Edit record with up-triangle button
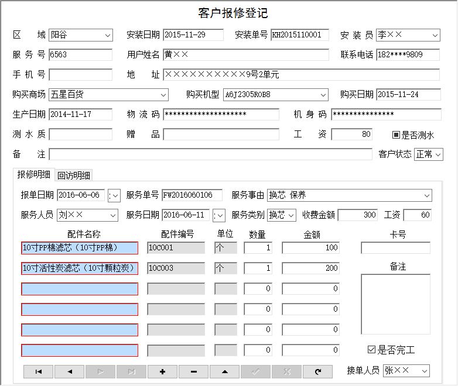This screenshot has height=386, width=458. coord(225,371)
